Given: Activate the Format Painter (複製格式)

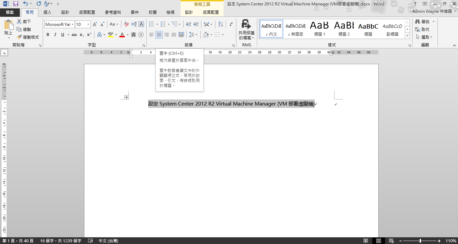Looking at the screenshot, I should point(28,37).
